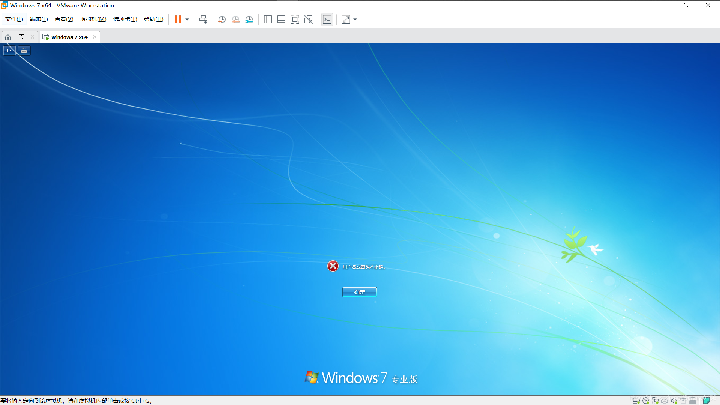Open the 查看(V) menu
This screenshot has height=405, width=720.
click(64, 19)
